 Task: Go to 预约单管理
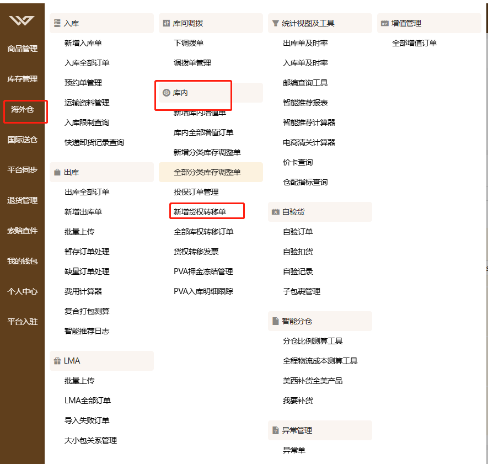[83, 83]
